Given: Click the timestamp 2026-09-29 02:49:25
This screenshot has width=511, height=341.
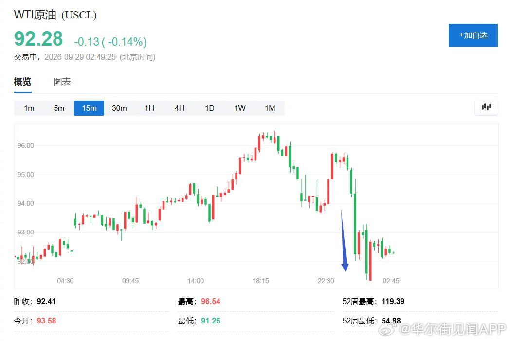Looking at the screenshot, I should (80, 57).
